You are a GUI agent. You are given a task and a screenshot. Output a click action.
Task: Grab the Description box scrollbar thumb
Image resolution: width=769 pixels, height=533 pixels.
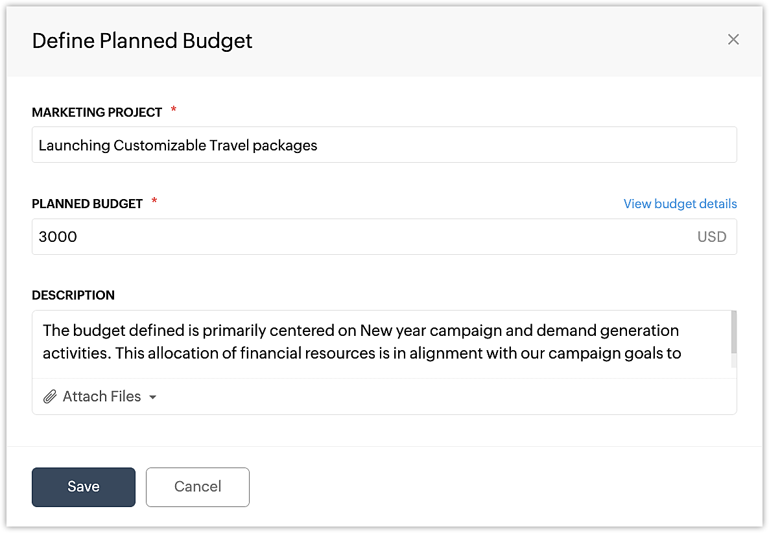pyautogui.click(x=733, y=332)
